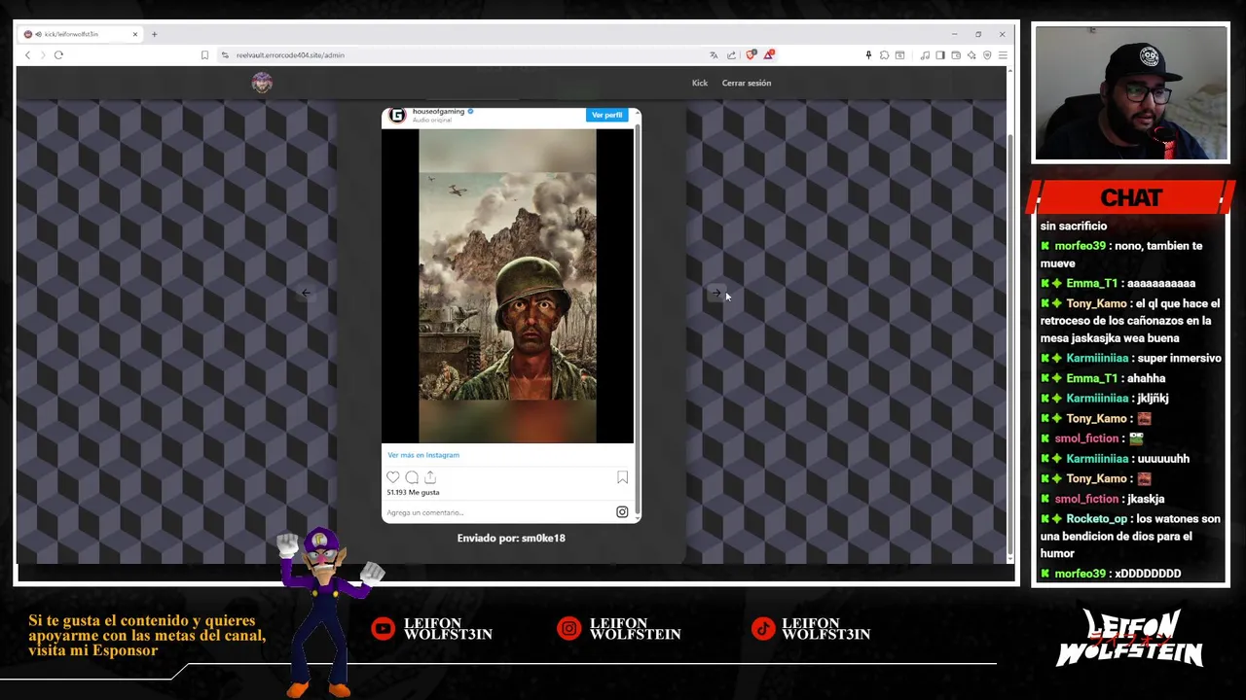The image size is (1246, 700).
Task: Click smol_fiction's jkaskja message username
Action: coord(1086,499)
